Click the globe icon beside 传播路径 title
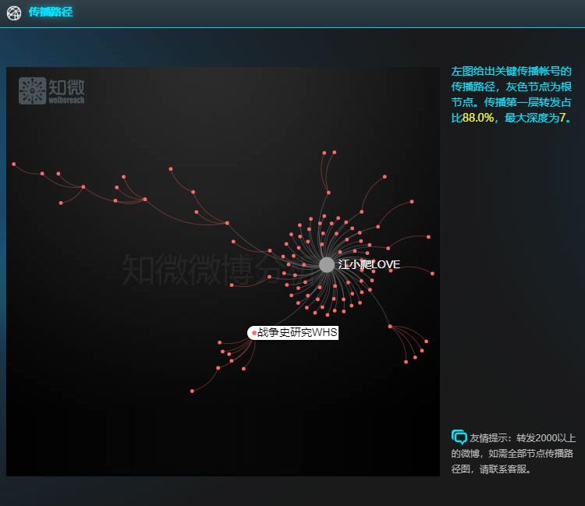 click(x=14, y=13)
